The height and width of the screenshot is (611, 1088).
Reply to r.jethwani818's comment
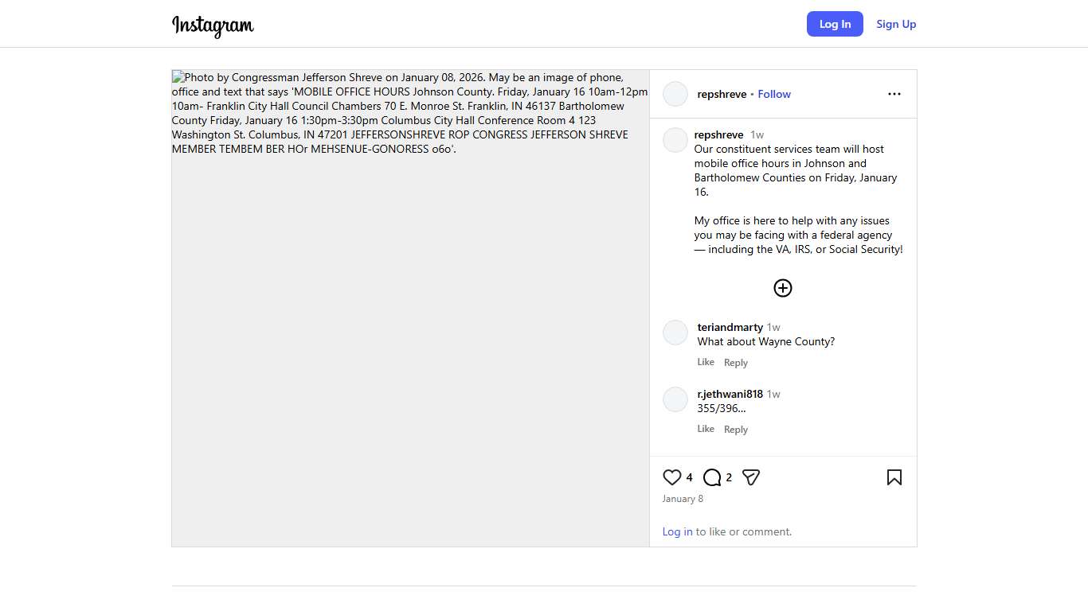[736, 430]
